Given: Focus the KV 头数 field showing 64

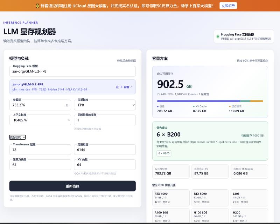Looking at the screenshot, I should [x=105, y=165].
